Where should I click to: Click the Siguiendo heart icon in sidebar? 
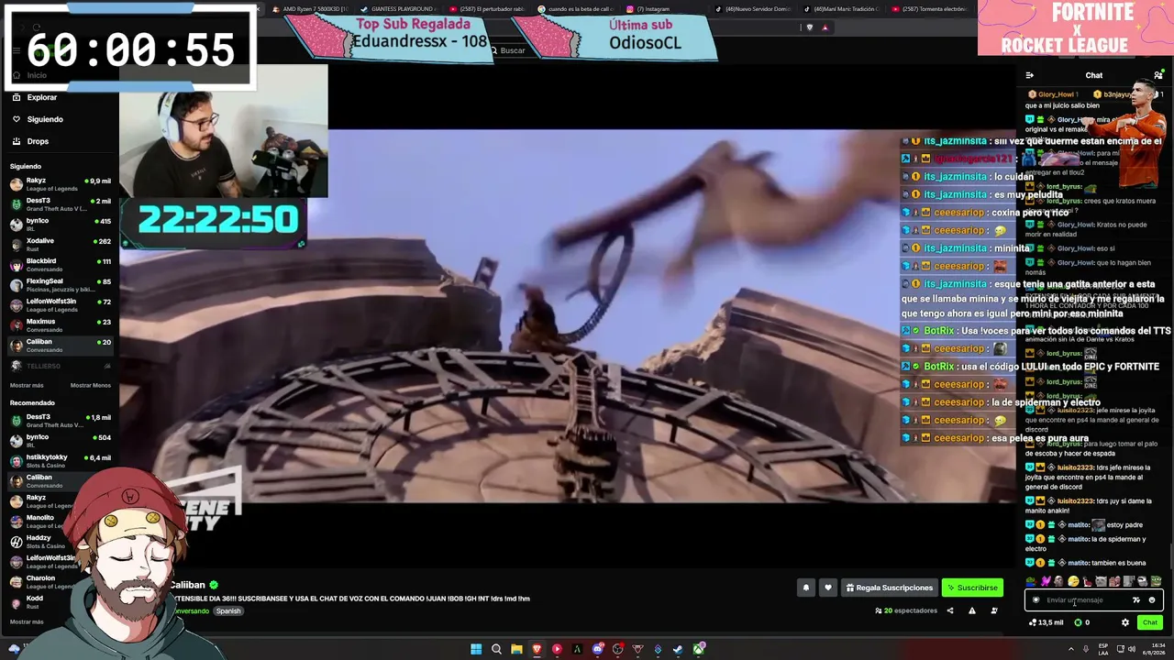pyautogui.click(x=17, y=119)
